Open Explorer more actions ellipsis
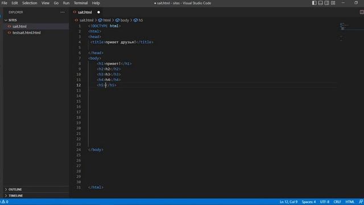Image resolution: width=364 pixels, height=205 pixels. click(63, 12)
